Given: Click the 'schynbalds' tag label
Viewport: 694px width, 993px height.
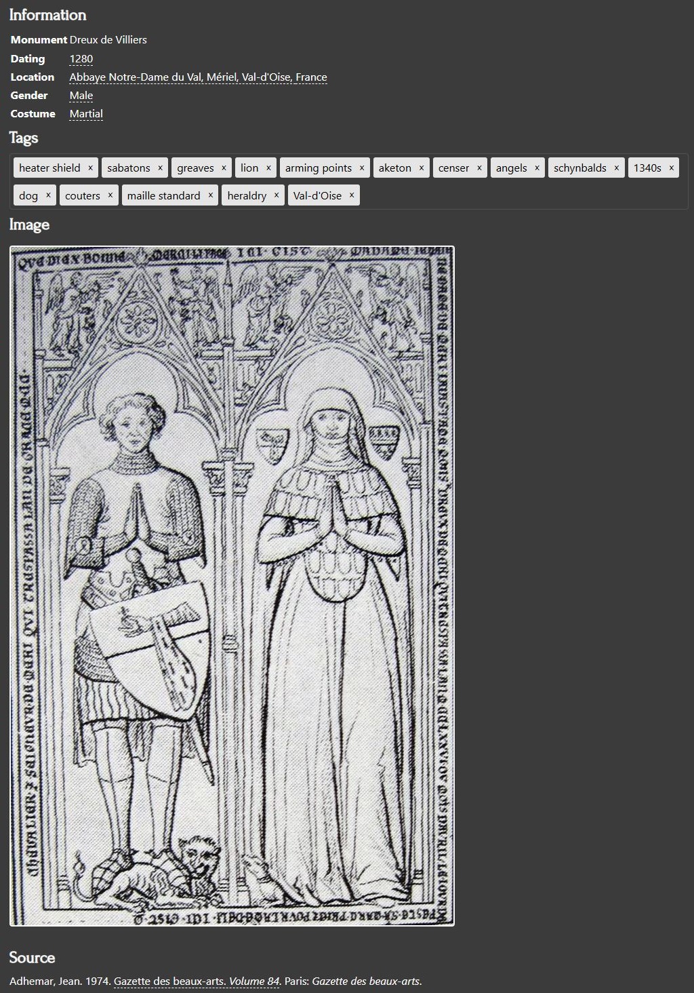Looking at the screenshot, I should click(580, 168).
